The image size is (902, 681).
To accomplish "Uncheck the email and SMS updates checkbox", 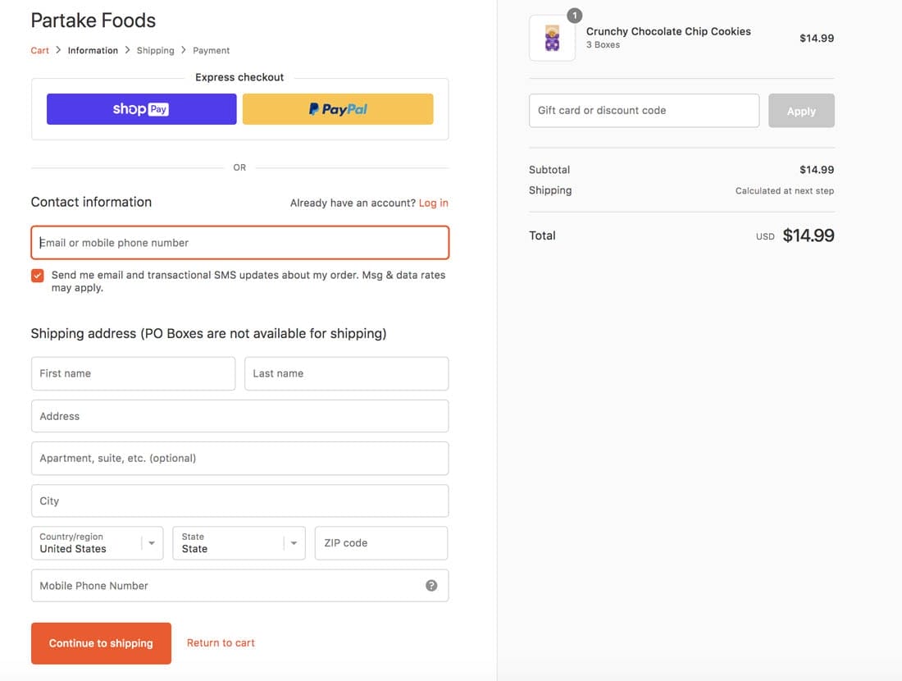I will (x=38, y=276).
